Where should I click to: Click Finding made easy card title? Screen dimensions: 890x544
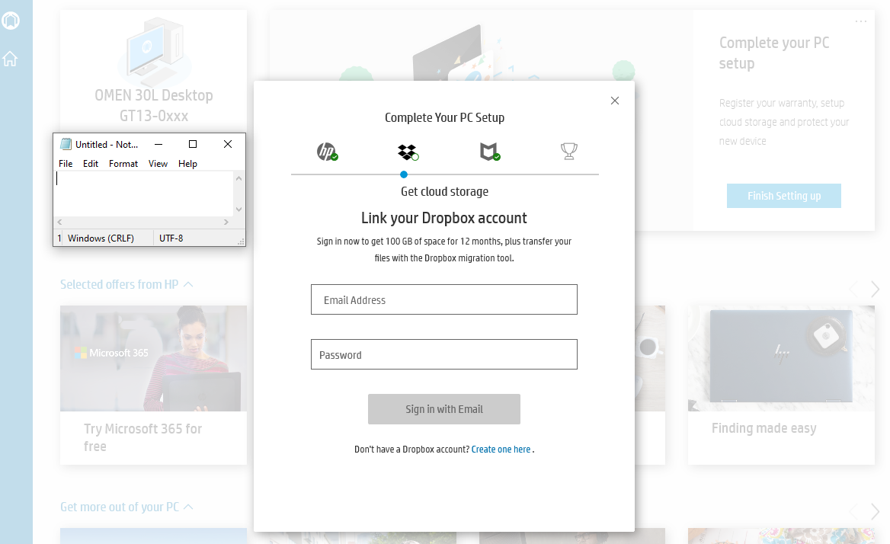pos(764,428)
